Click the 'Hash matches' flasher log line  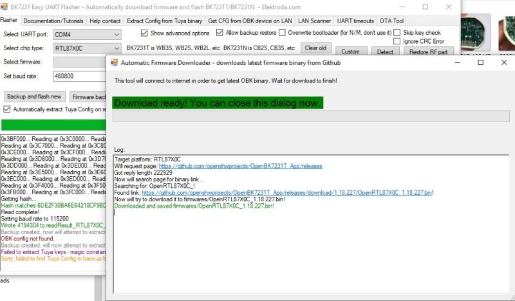pyautogui.click(x=53, y=205)
